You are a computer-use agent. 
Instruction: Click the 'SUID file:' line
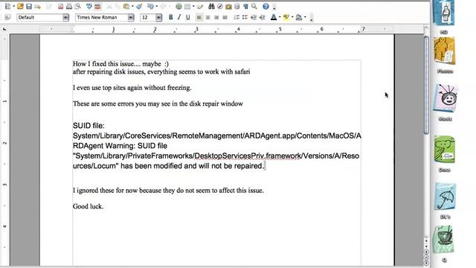[x=89, y=126]
